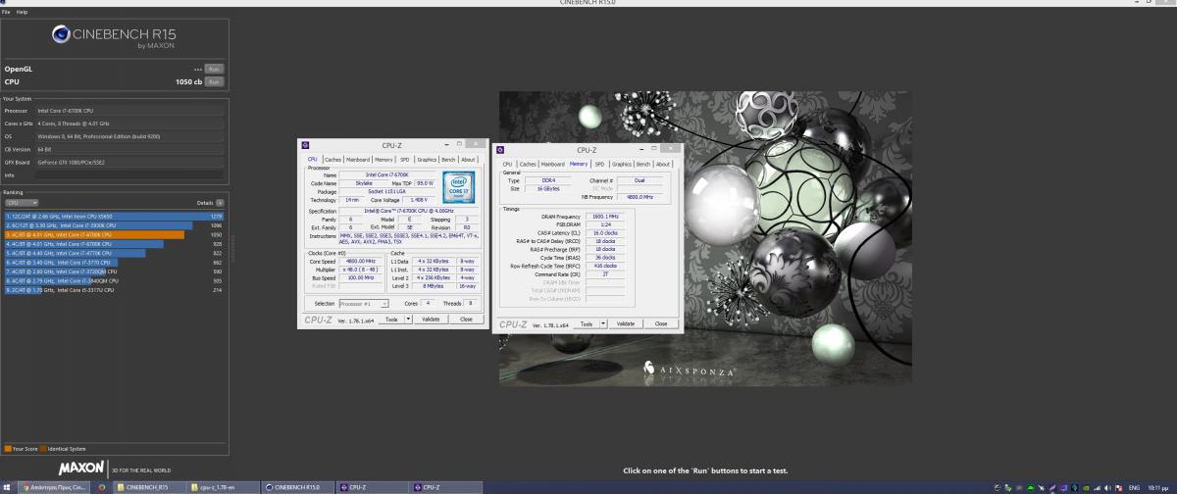Image resolution: width=1177 pixels, height=494 pixels.
Task: Select ranking row 6C/12T Core i7-3930K
Action: (115, 225)
